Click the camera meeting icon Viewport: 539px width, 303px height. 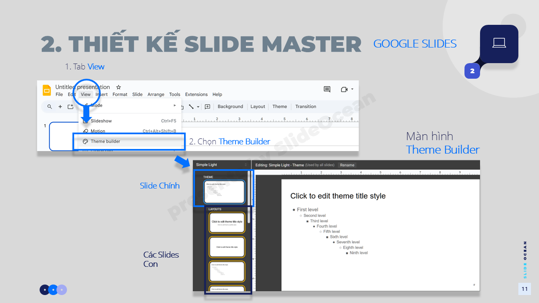pos(344,89)
